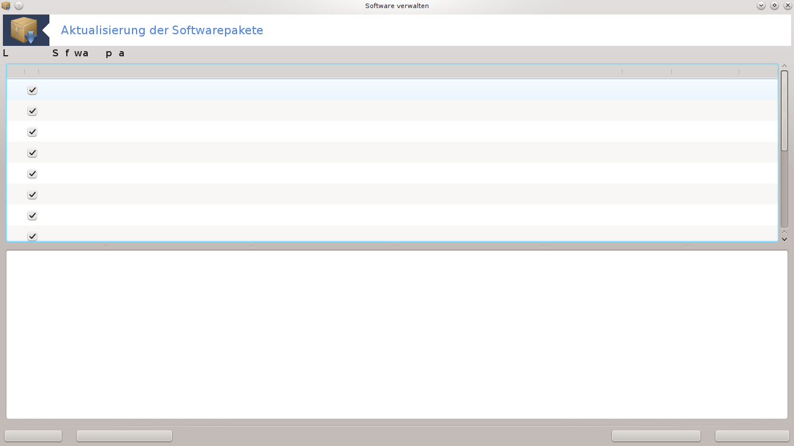
Task: Select the highlighted first row of the package list
Action: (349, 90)
